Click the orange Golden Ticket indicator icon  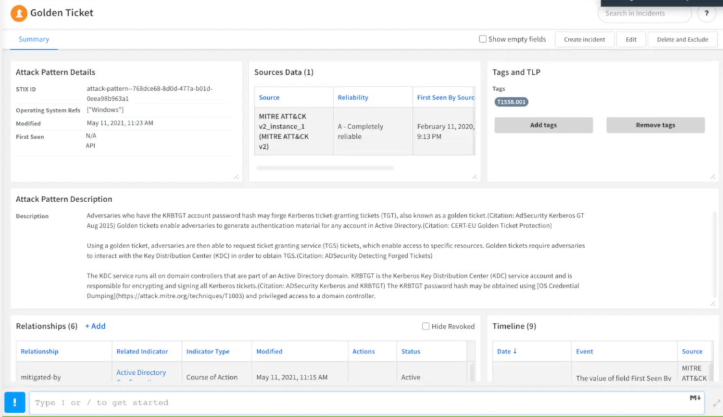coord(19,14)
